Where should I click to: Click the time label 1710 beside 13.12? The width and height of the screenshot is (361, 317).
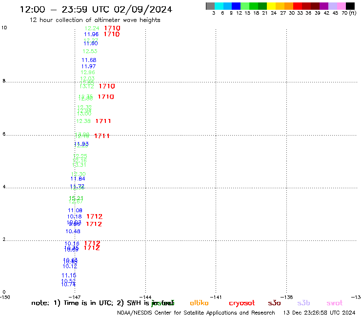coord(107,86)
